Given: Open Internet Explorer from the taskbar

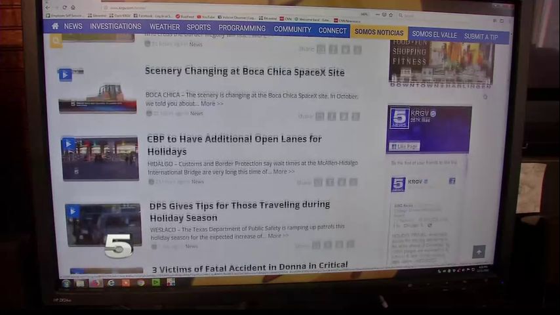Looking at the screenshot, I should tap(111, 283).
